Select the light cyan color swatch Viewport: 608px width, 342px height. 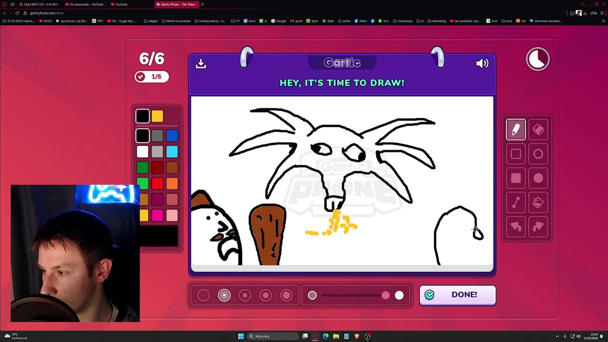pyautogui.click(x=172, y=152)
